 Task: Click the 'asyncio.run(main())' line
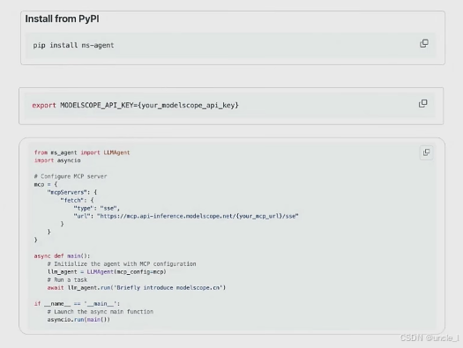pos(78,320)
